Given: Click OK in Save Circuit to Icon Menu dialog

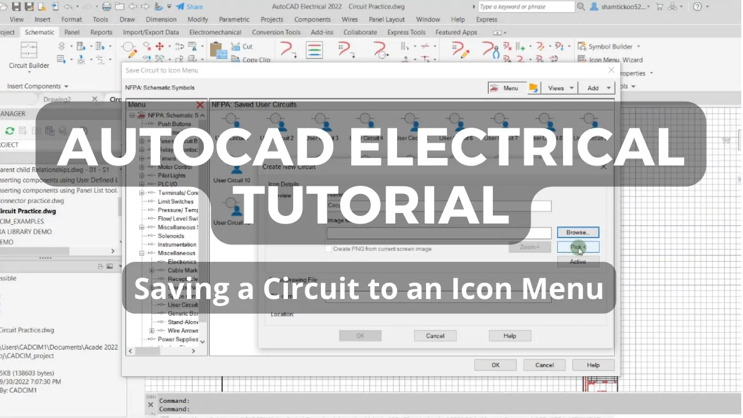Looking at the screenshot, I should tap(495, 365).
